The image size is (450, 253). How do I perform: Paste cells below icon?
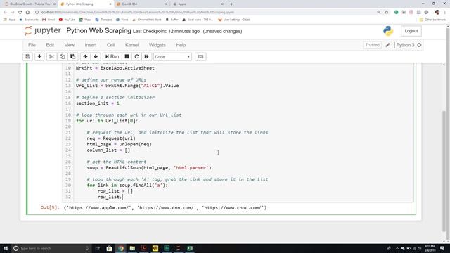point(73,56)
